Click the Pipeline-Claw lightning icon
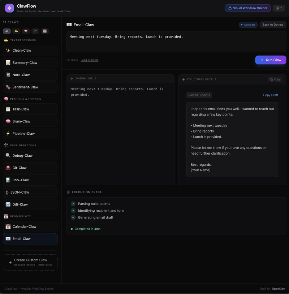This screenshot has width=289, height=294. click(x=8, y=134)
